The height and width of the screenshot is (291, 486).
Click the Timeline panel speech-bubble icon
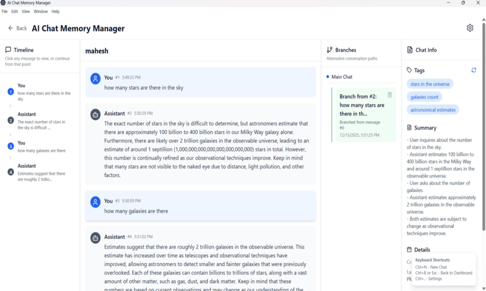[x=8, y=49]
